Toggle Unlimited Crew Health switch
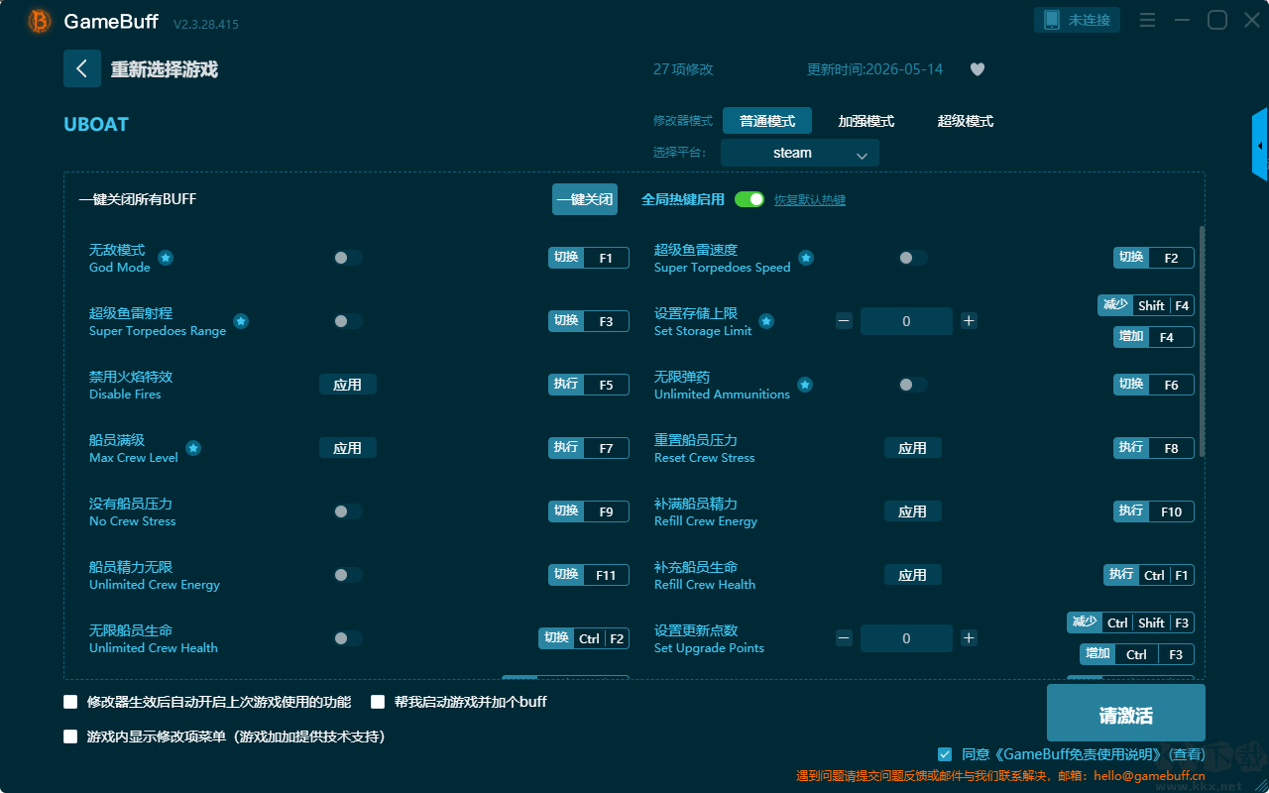This screenshot has width=1269, height=793. 347,638
